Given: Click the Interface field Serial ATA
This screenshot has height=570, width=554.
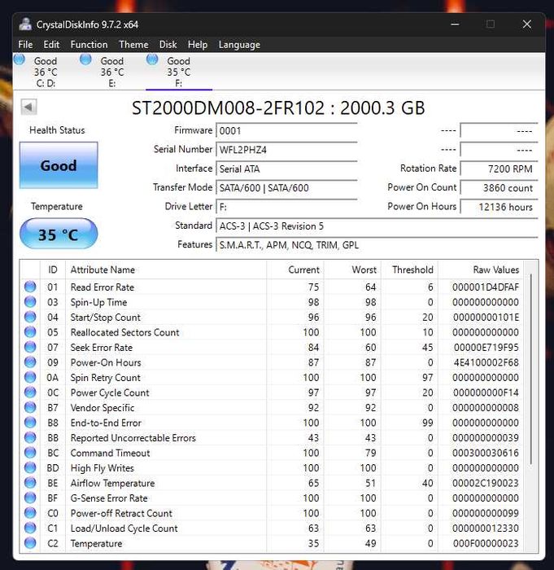Looking at the screenshot, I should pos(286,169).
